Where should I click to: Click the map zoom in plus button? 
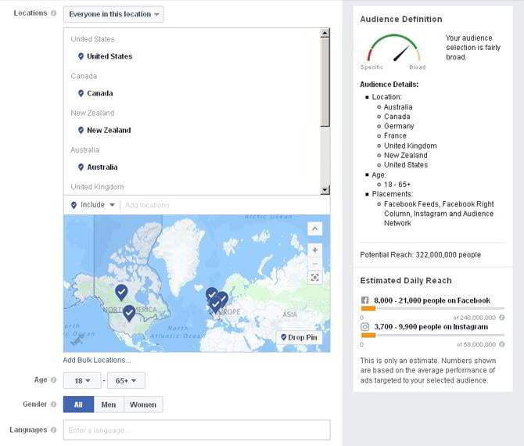(314, 250)
